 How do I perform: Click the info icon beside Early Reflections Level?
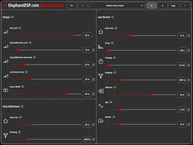pyautogui.click(x=30, y=43)
